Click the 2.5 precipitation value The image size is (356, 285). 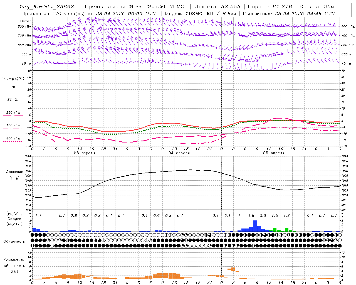click(x=263, y=216)
